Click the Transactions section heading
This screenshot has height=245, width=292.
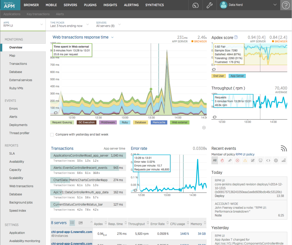click(x=62, y=148)
